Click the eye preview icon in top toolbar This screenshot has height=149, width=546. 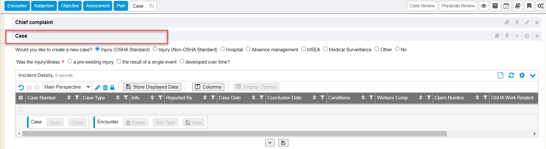point(484,6)
